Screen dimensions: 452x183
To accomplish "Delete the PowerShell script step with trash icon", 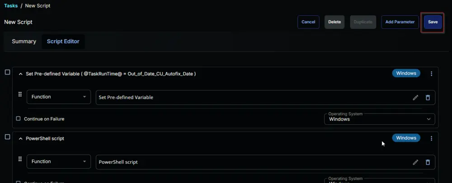I will (428, 162).
